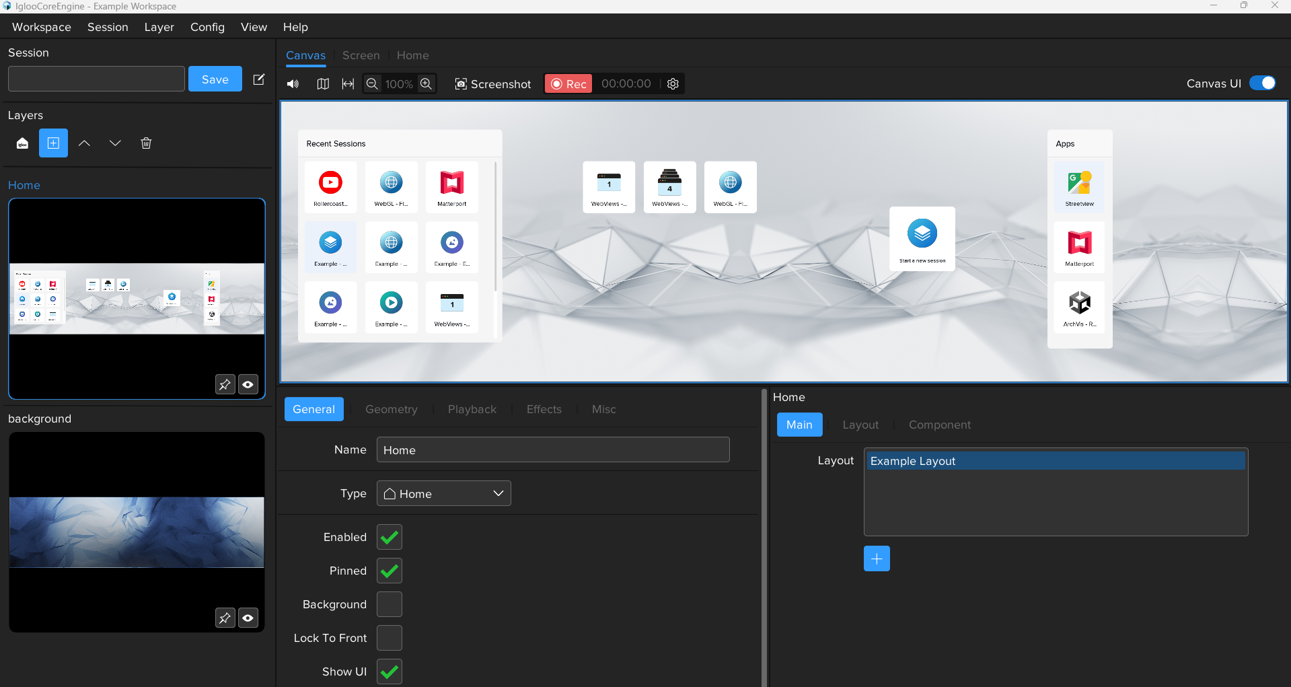The image size is (1291, 687).
Task: Open recording settings via gear icon
Action: coord(673,83)
